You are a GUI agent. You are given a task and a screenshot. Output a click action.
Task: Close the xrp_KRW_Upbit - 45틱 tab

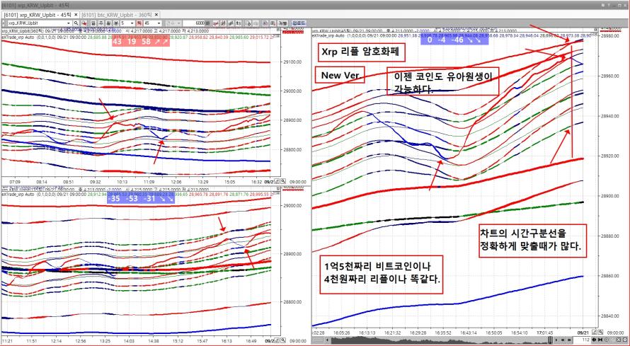(x=76, y=14)
